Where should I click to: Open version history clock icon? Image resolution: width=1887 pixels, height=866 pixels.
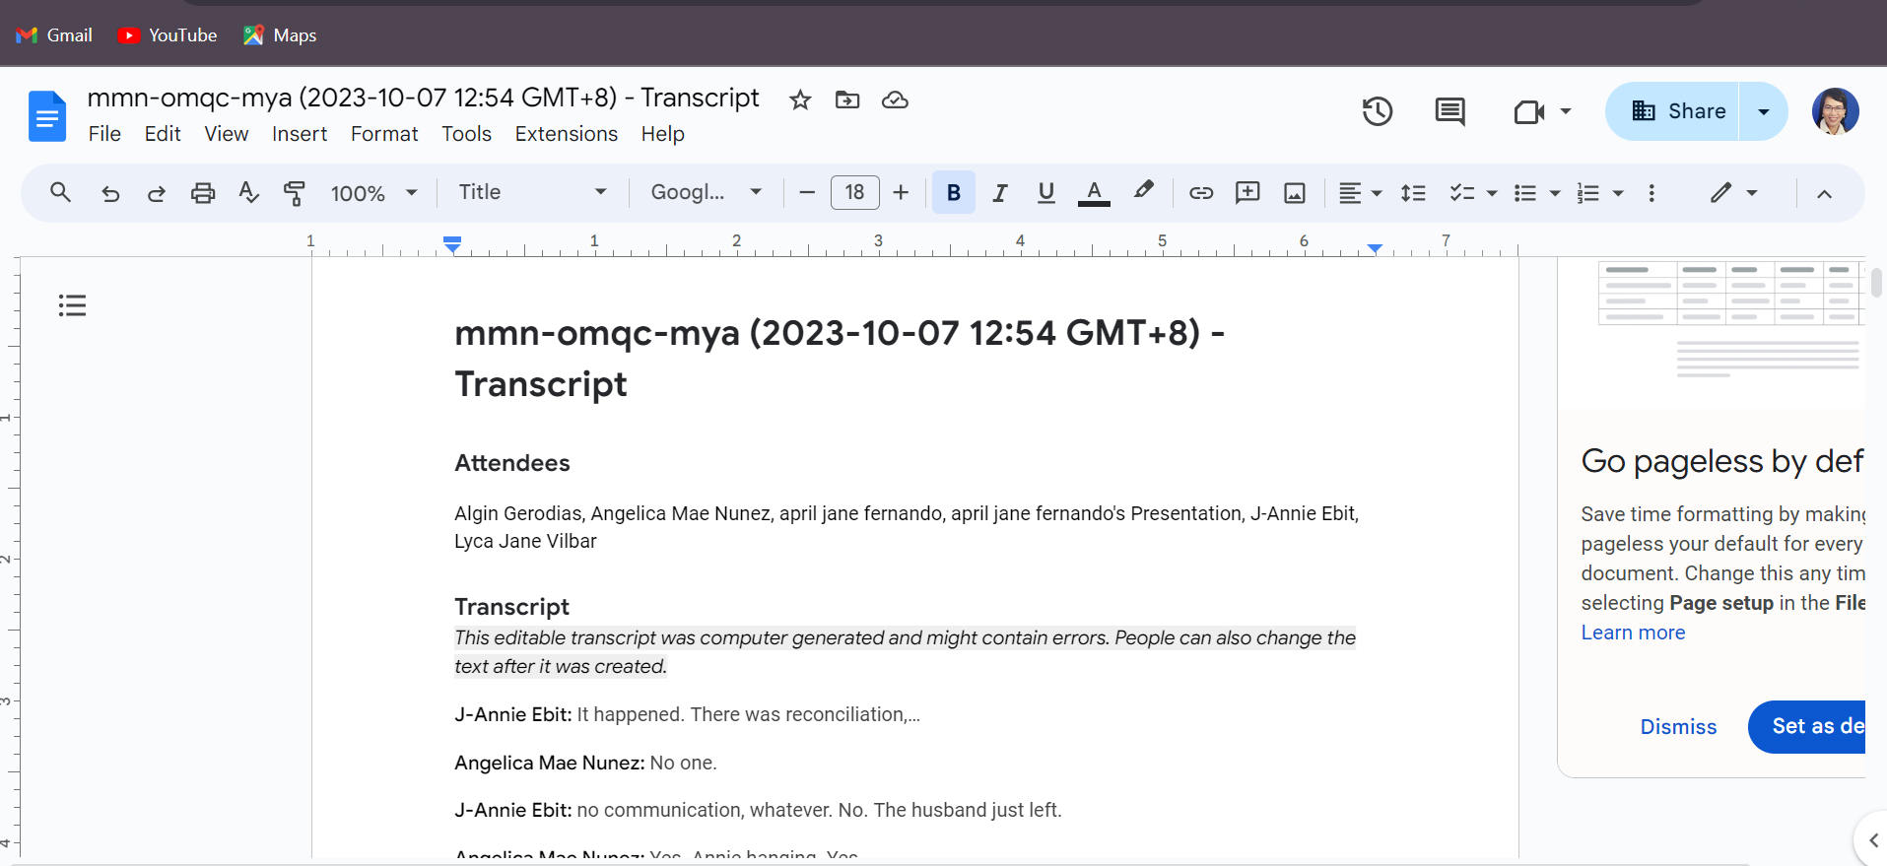(1377, 111)
